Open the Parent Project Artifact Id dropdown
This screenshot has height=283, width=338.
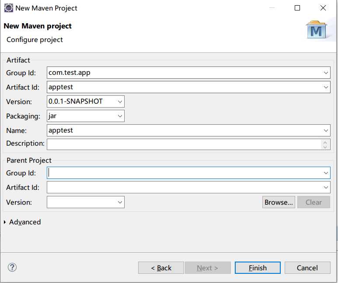tap(326, 188)
